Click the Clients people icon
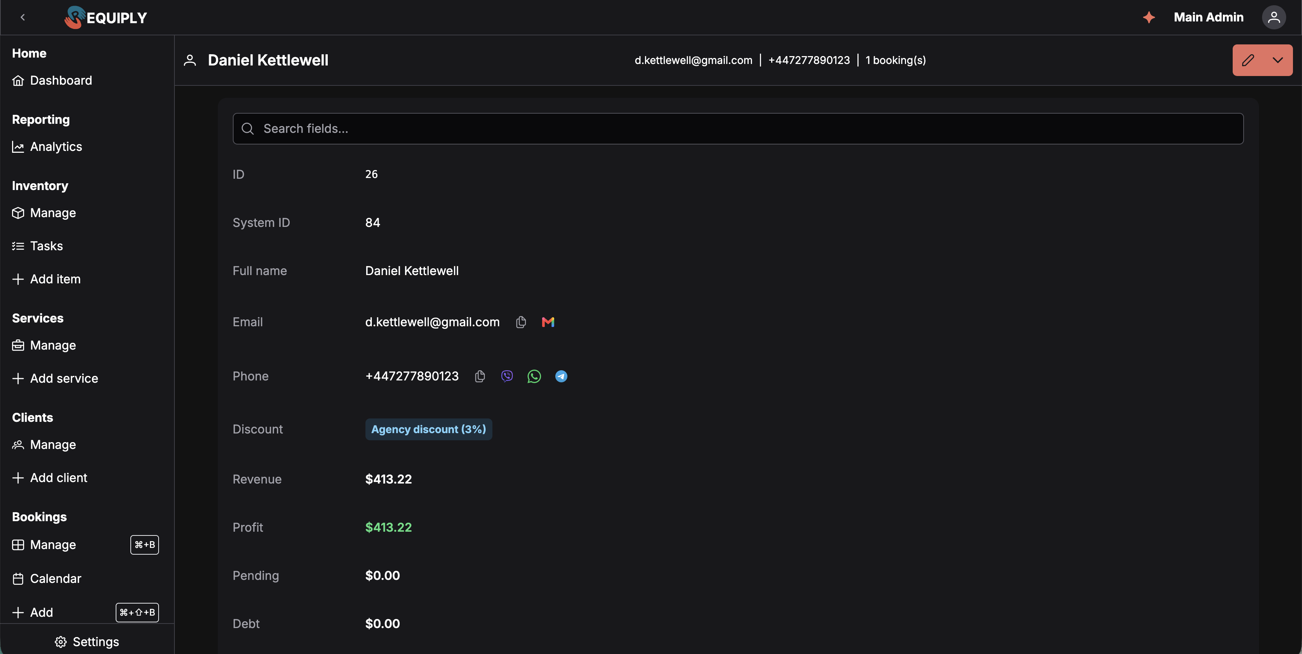The height and width of the screenshot is (654, 1302). [18, 444]
